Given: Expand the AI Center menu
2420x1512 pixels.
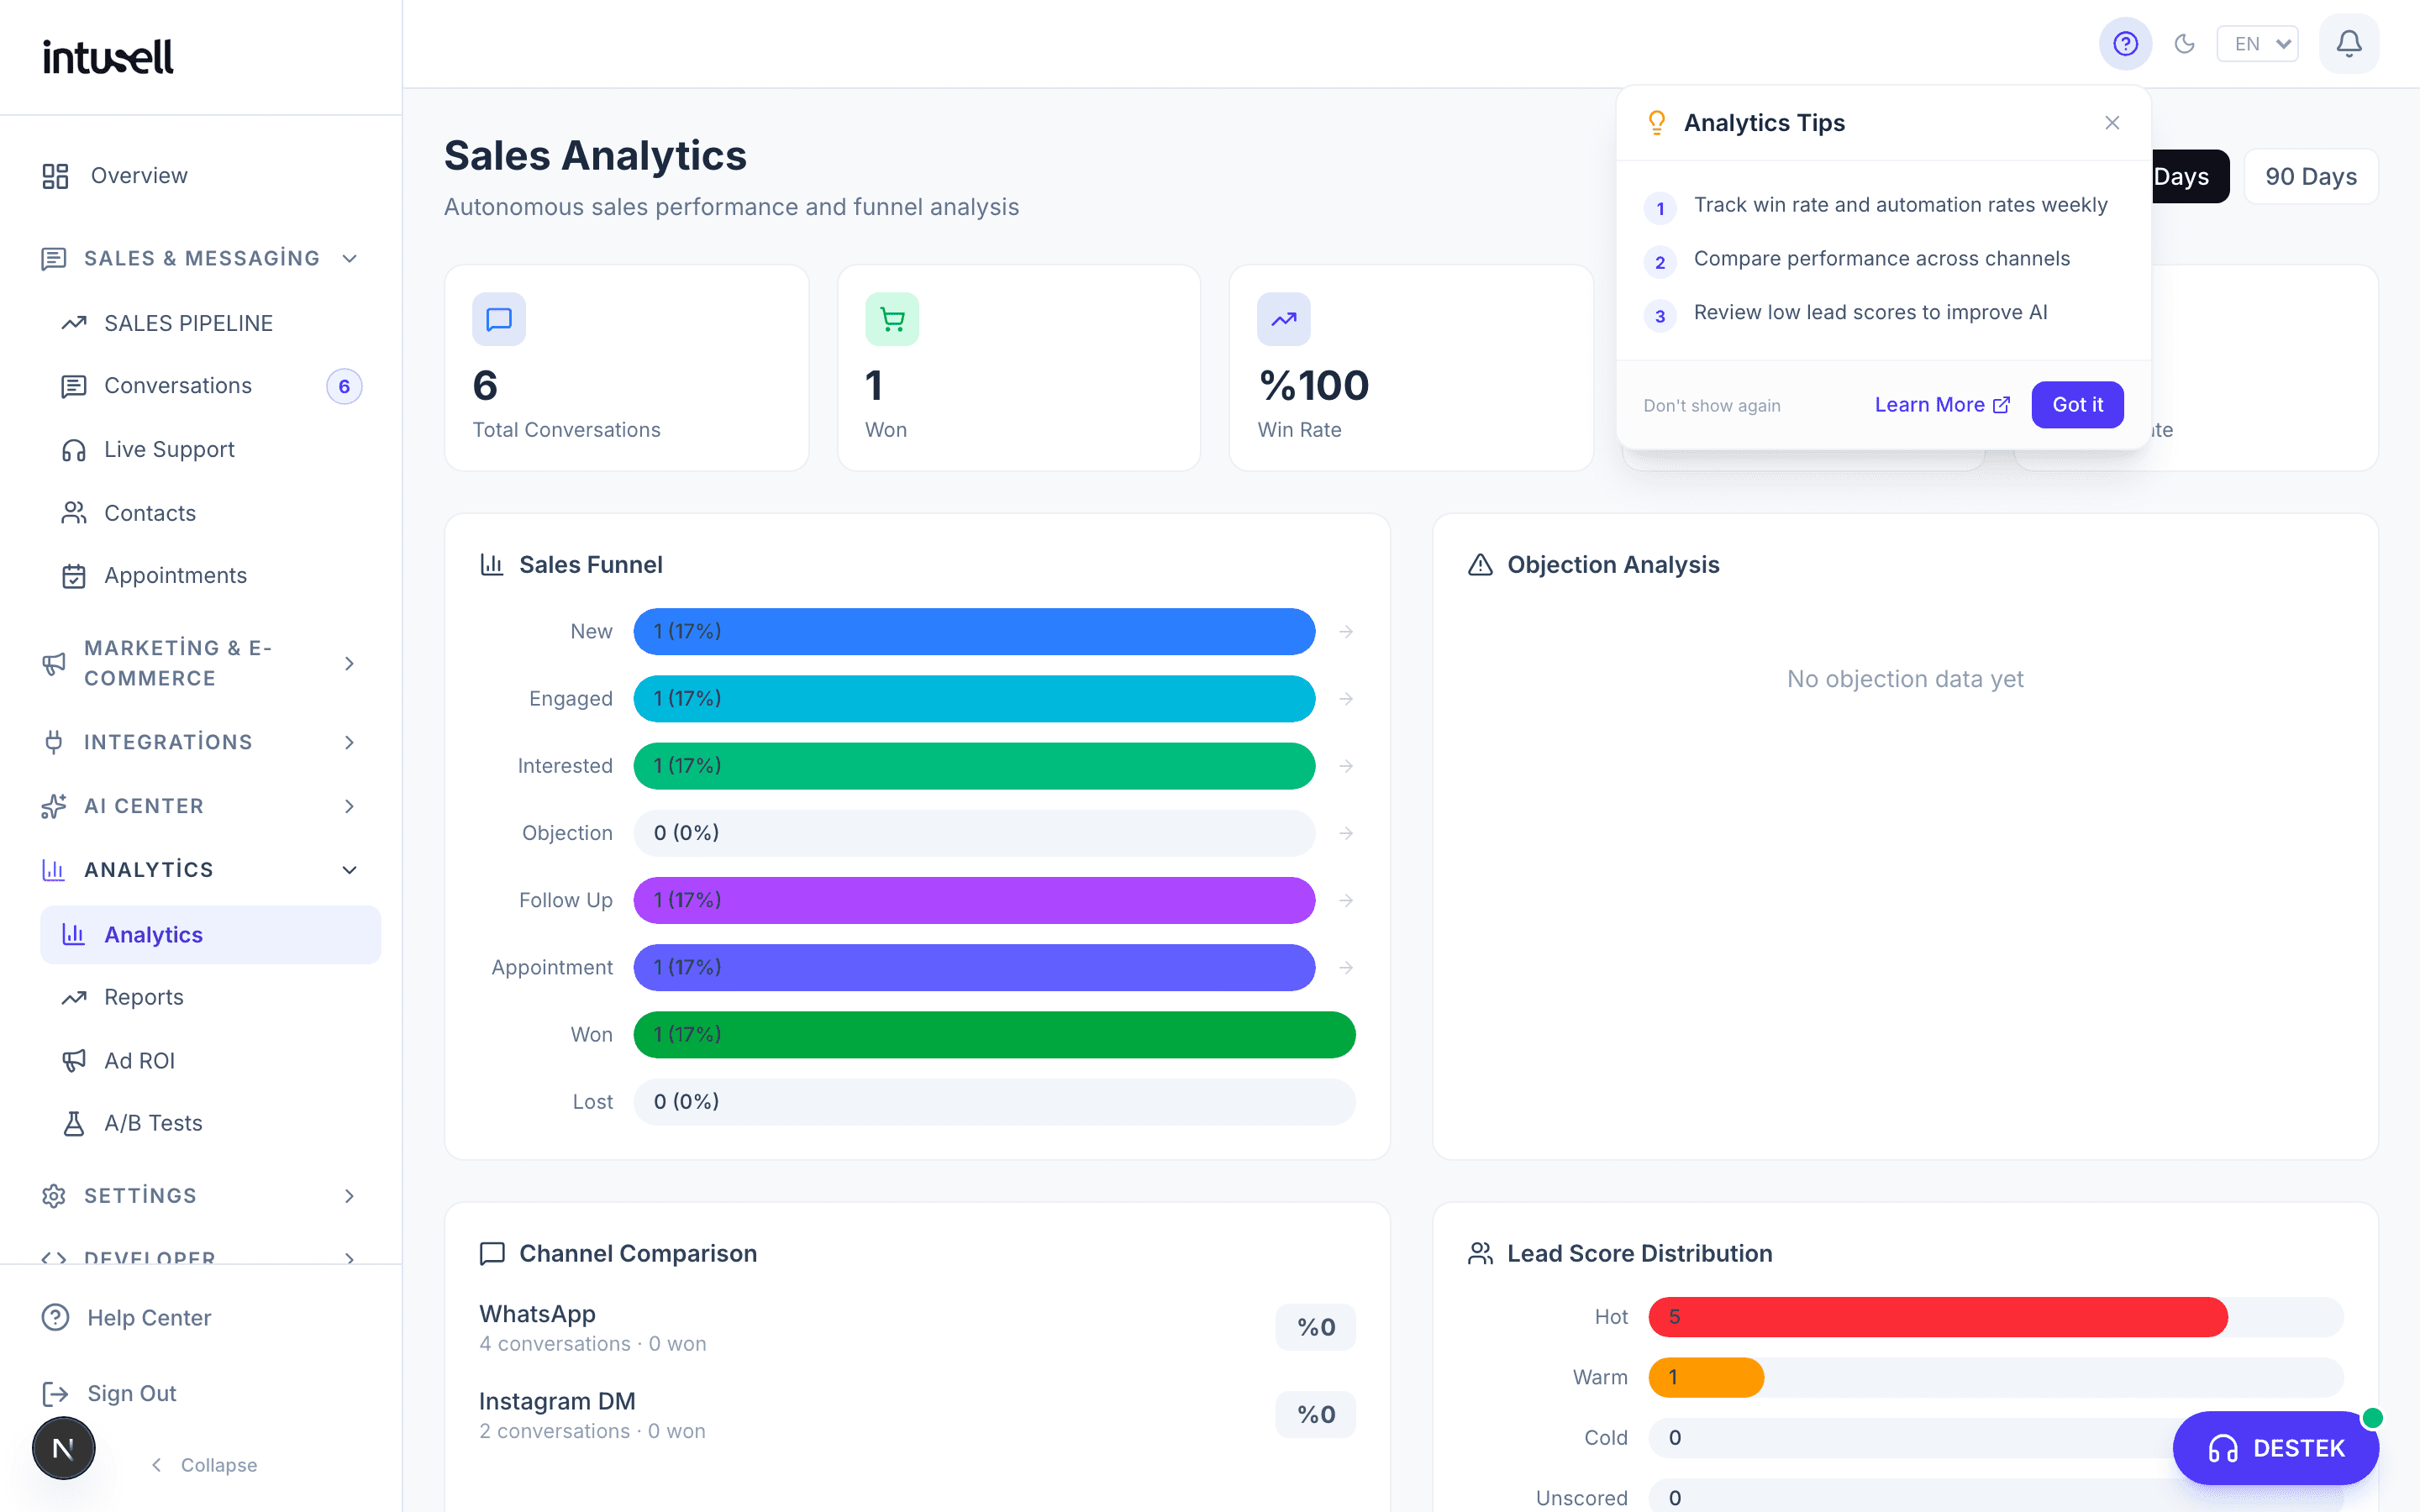Looking at the screenshot, I should pos(349,806).
